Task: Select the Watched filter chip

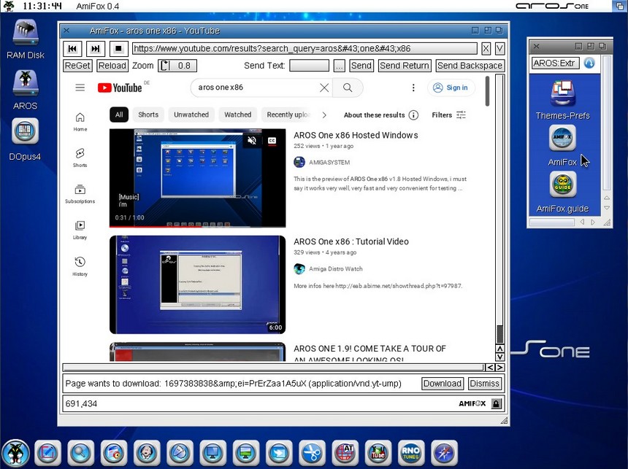Action: pyautogui.click(x=237, y=115)
